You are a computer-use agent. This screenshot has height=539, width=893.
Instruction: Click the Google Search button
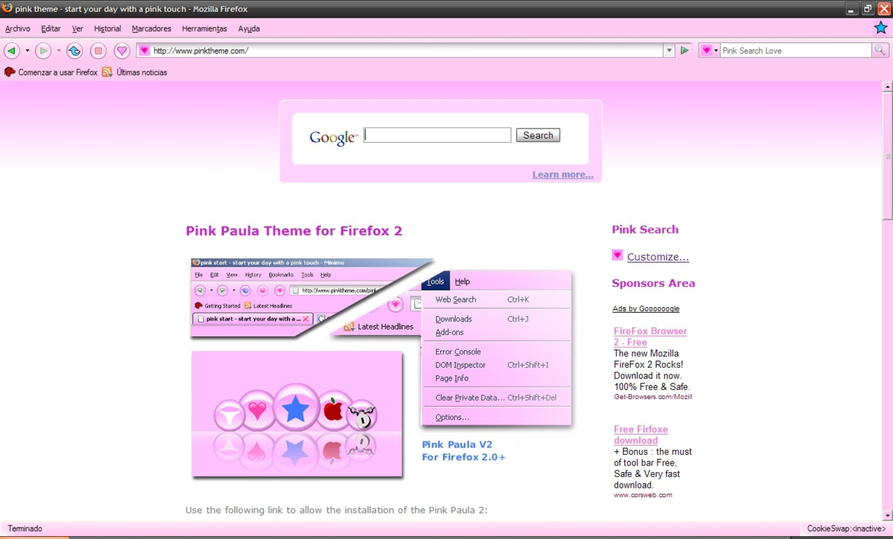click(538, 135)
